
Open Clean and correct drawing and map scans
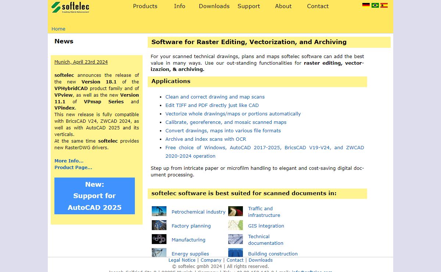(x=215, y=97)
